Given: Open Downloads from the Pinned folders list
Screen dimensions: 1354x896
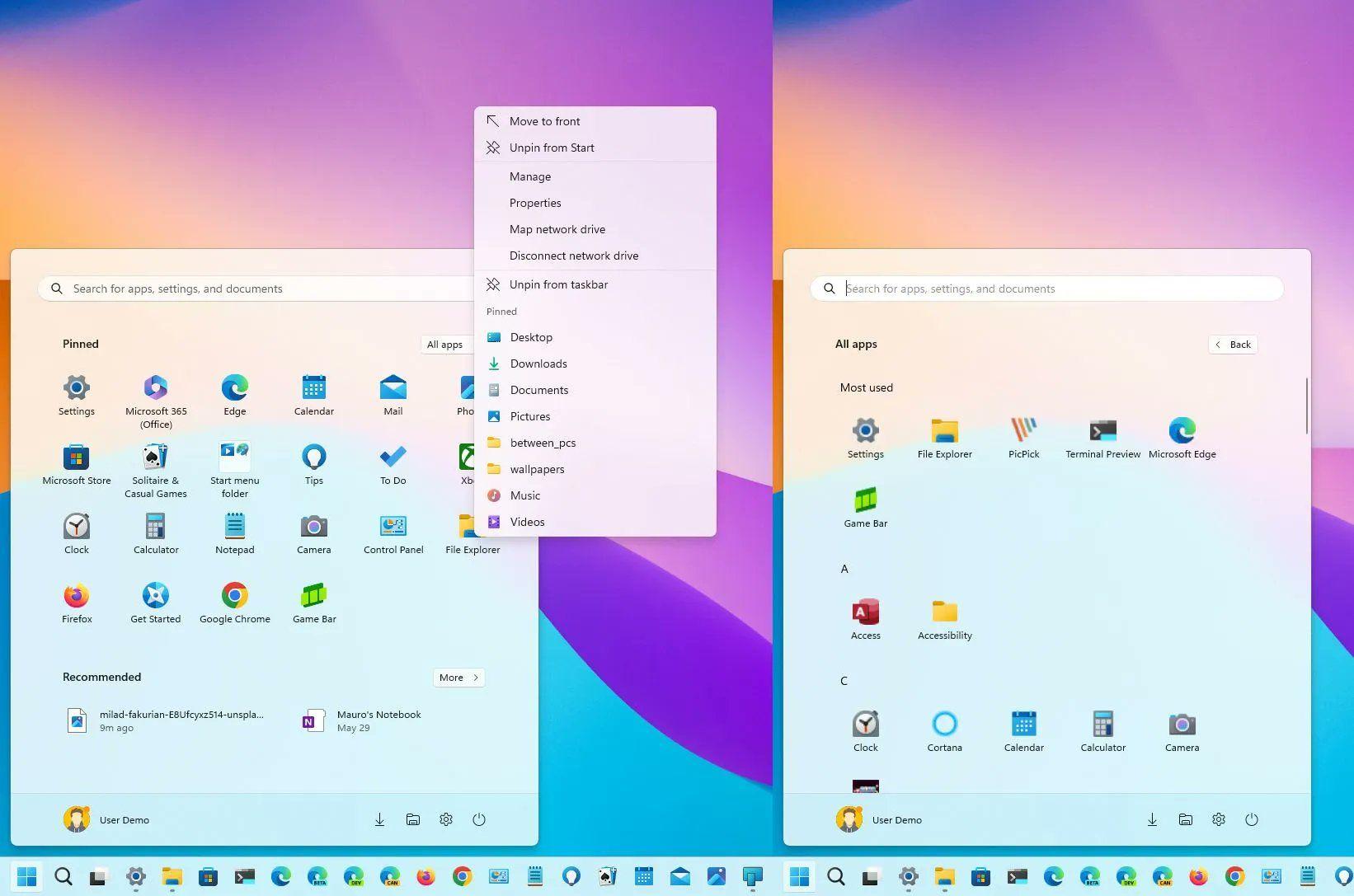Looking at the screenshot, I should coord(538,364).
